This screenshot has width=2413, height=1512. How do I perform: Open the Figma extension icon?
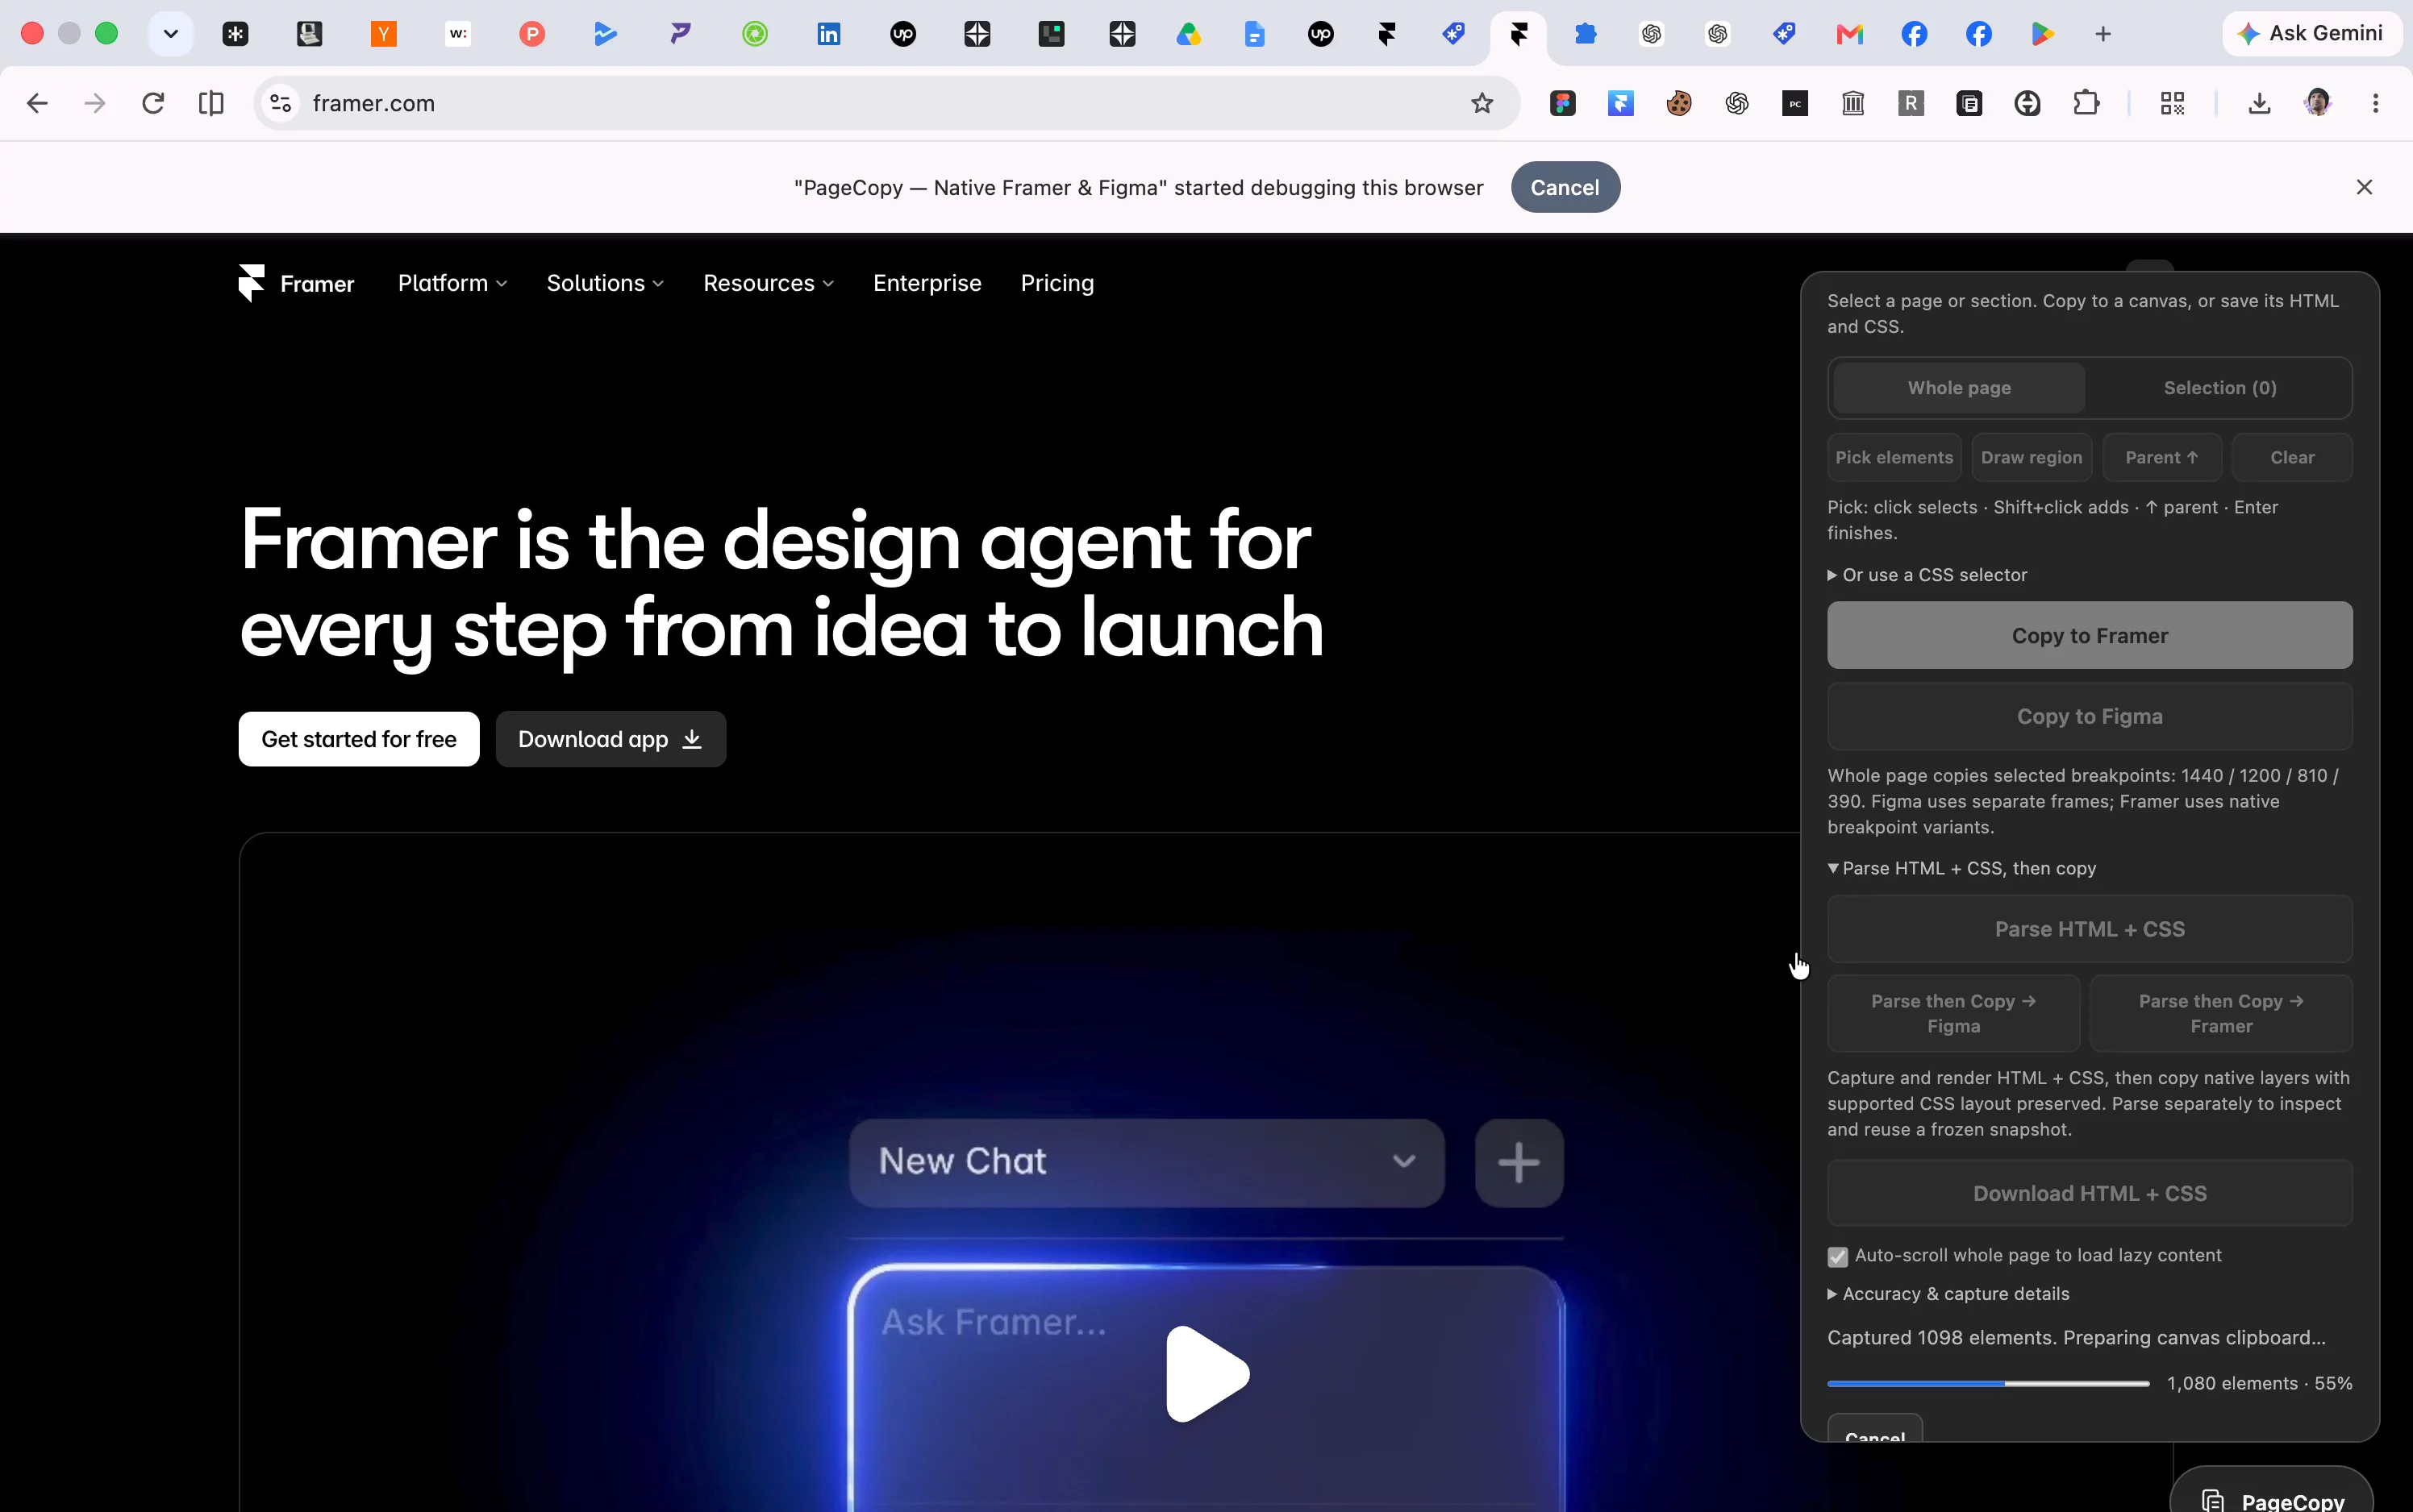(x=1563, y=103)
